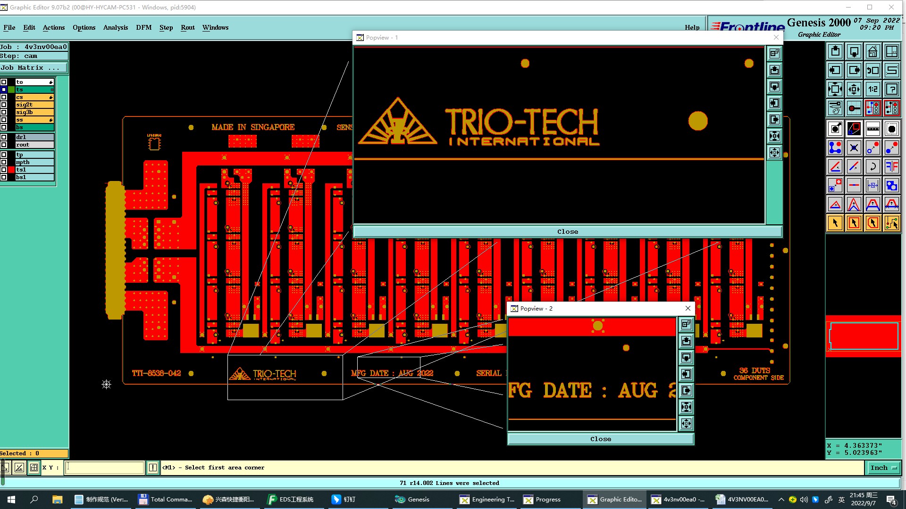Open the Progress taskbar item
Viewport: 906px width, 509px height.
(x=548, y=500)
